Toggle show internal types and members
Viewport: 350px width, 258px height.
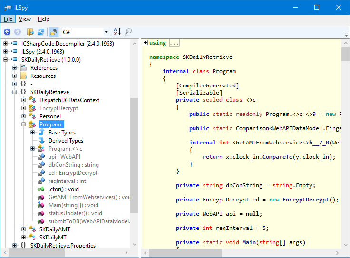point(54,32)
